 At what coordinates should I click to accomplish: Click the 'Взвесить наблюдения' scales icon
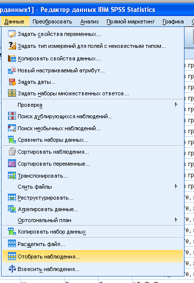click(12, 269)
